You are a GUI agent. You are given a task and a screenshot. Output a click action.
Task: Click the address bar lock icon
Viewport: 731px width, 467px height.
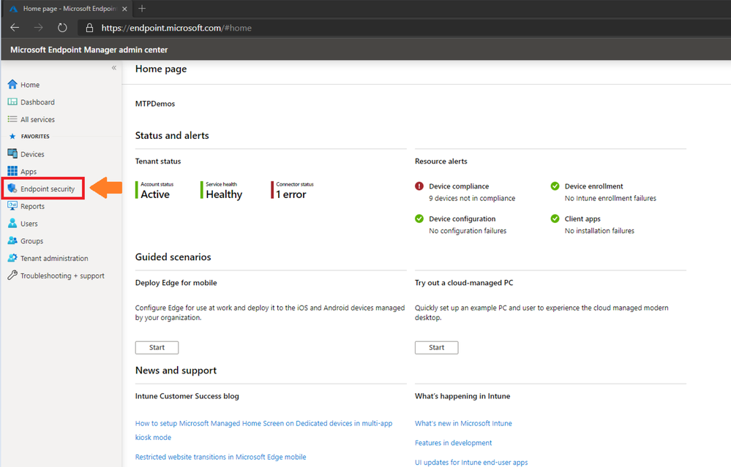click(89, 28)
